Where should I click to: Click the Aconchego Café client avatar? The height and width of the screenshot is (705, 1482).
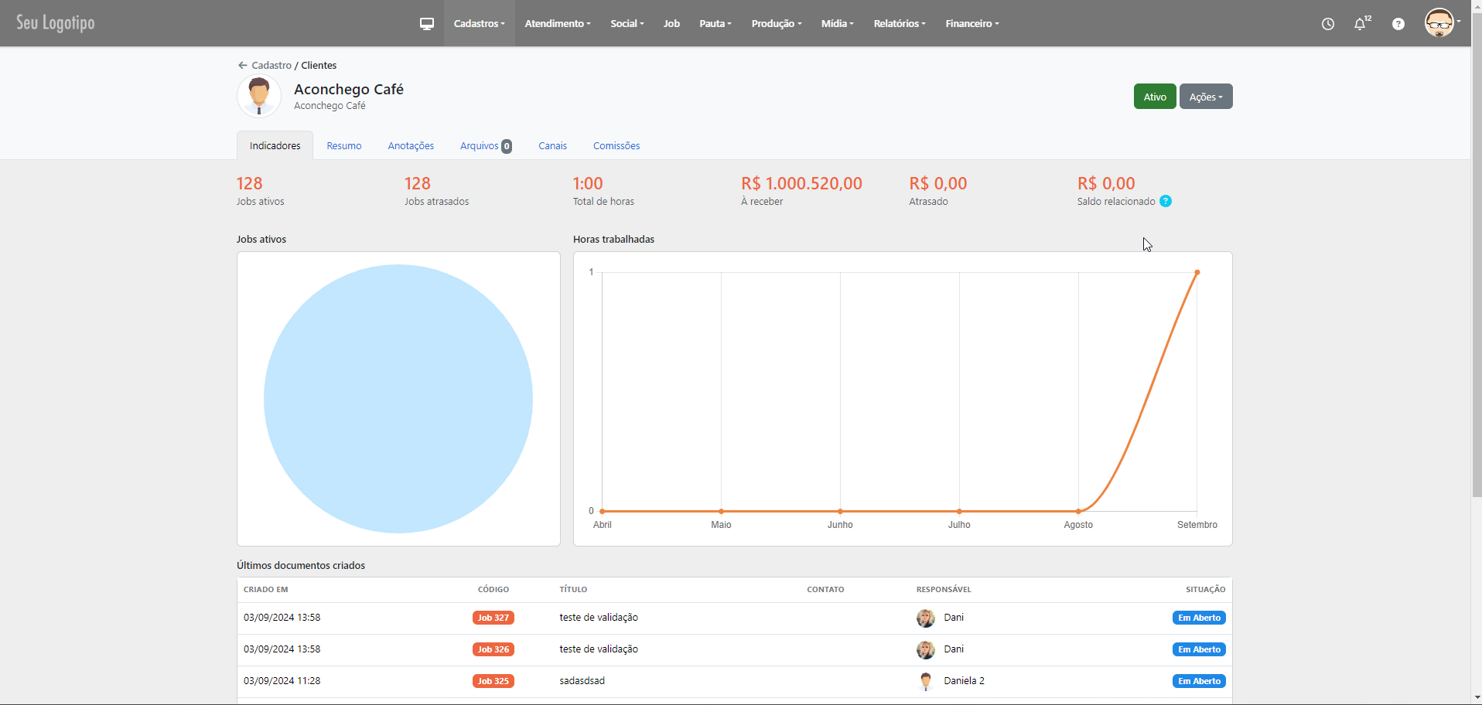click(259, 97)
